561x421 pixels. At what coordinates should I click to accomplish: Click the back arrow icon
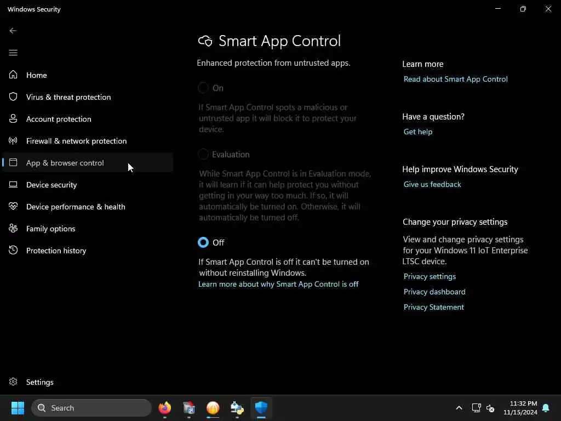pyautogui.click(x=13, y=31)
